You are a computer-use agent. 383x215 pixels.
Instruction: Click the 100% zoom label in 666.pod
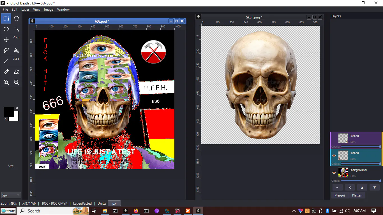(x=42, y=167)
